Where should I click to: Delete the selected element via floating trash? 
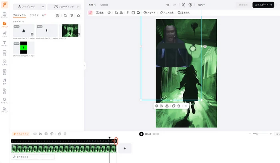pyautogui.click(x=179, y=106)
